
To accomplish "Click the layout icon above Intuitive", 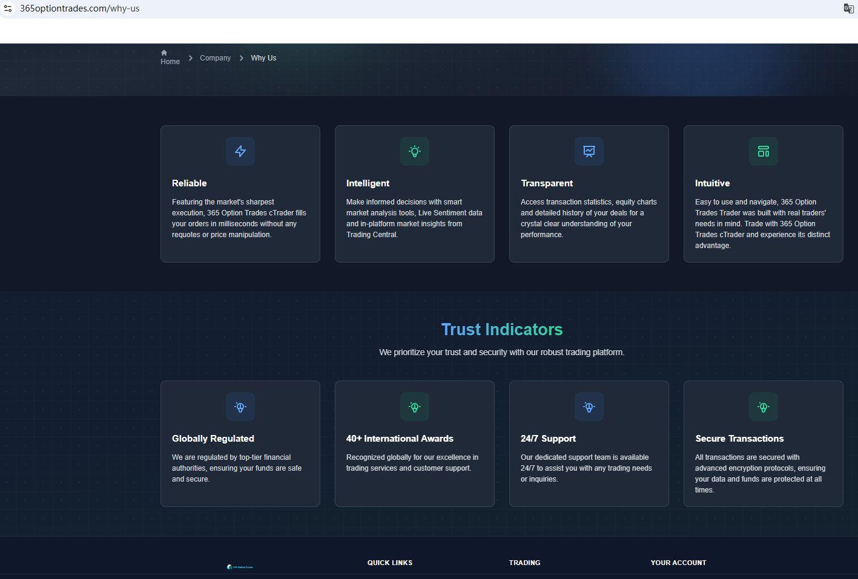I will (x=764, y=151).
